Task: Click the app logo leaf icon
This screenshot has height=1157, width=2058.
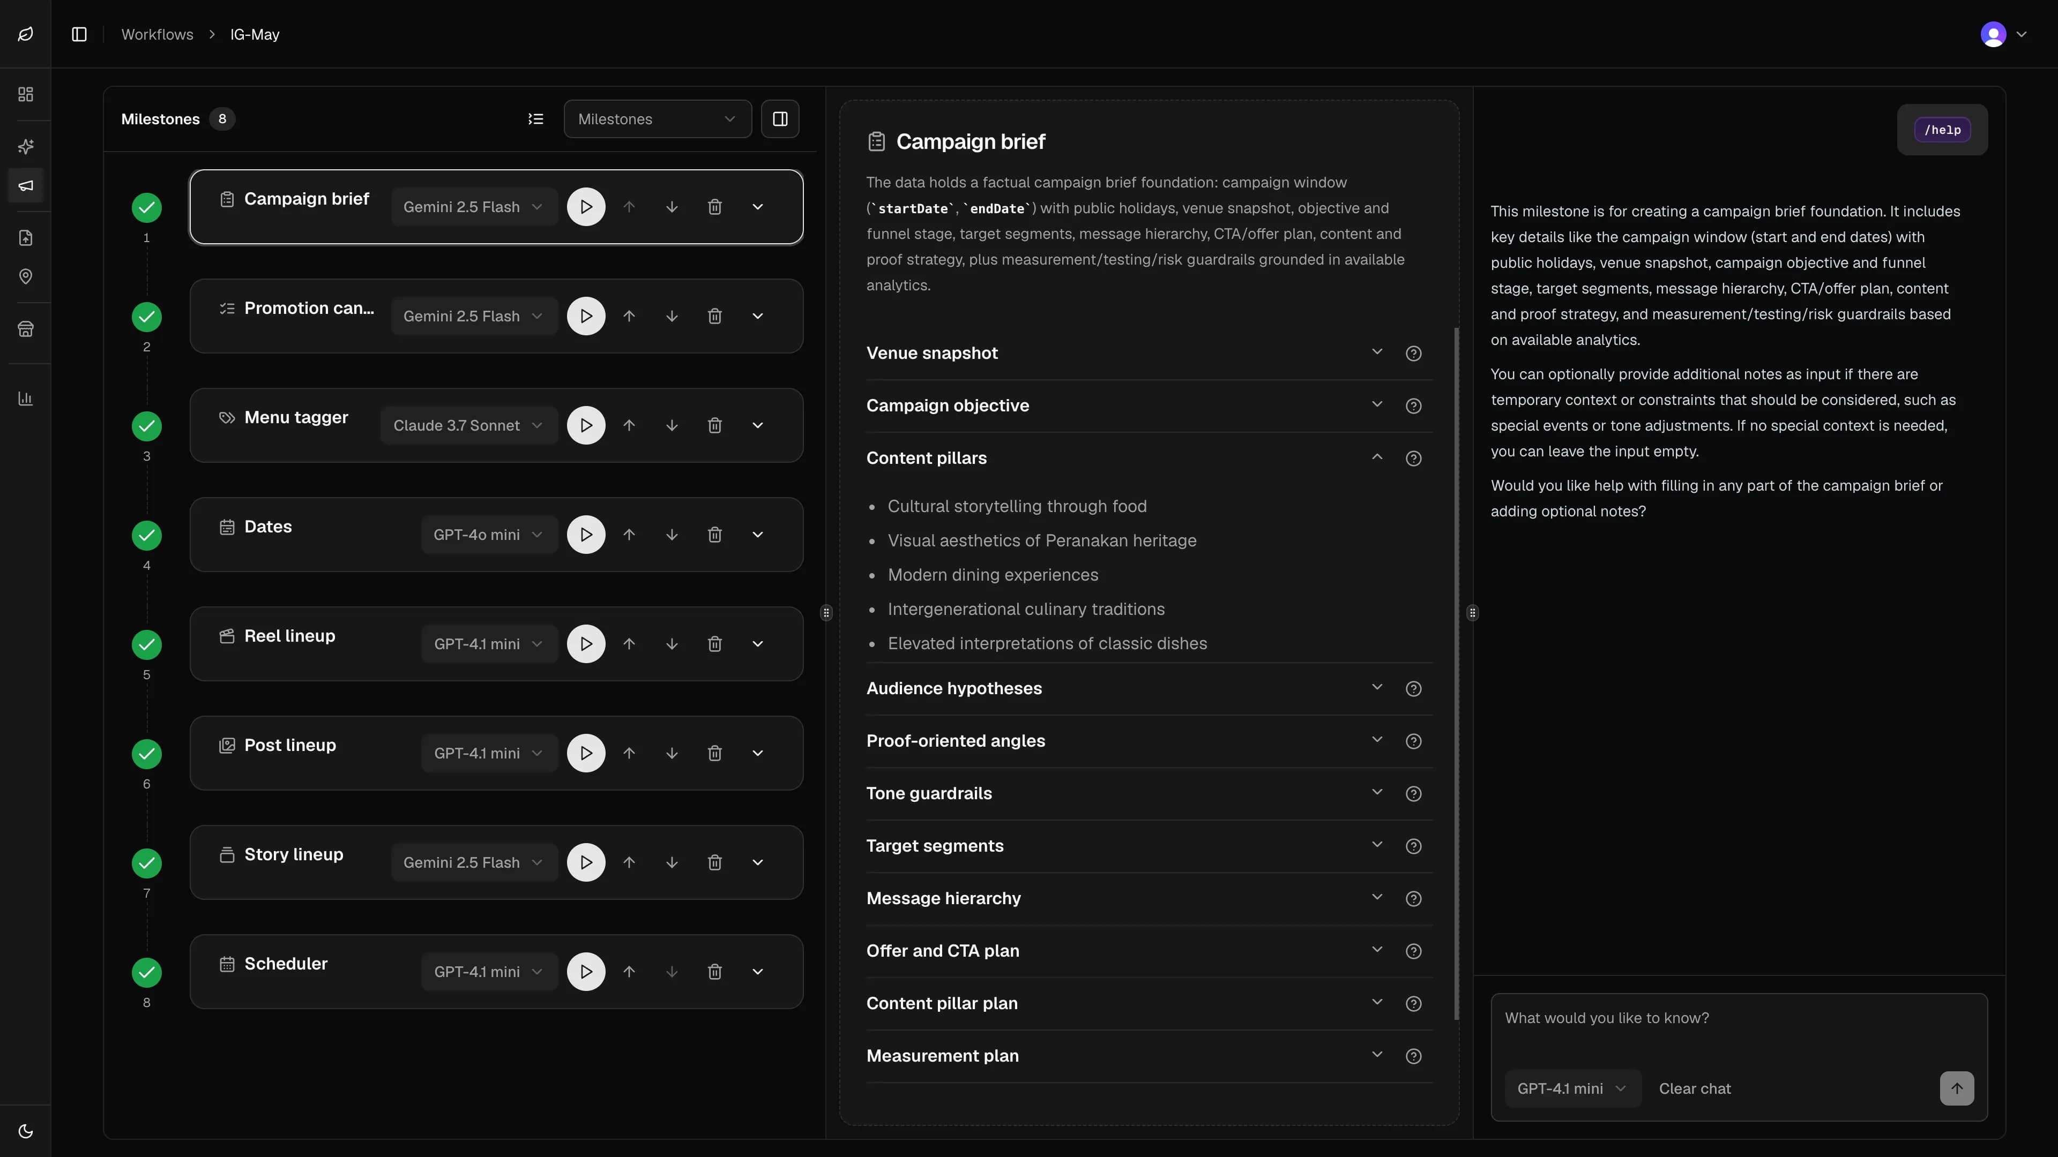Action: pyautogui.click(x=26, y=34)
